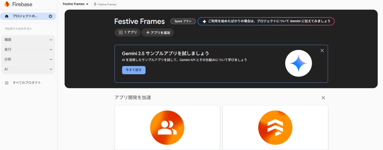The image size is (383, 150).
Task: Click the Gemini API description text
Action: coord(184,60)
